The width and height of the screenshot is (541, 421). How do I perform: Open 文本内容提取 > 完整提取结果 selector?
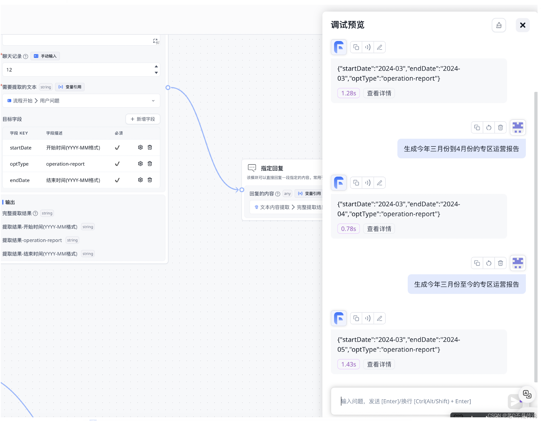pyautogui.click(x=286, y=207)
